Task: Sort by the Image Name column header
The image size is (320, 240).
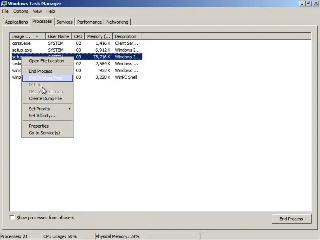Action: (x=28, y=36)
